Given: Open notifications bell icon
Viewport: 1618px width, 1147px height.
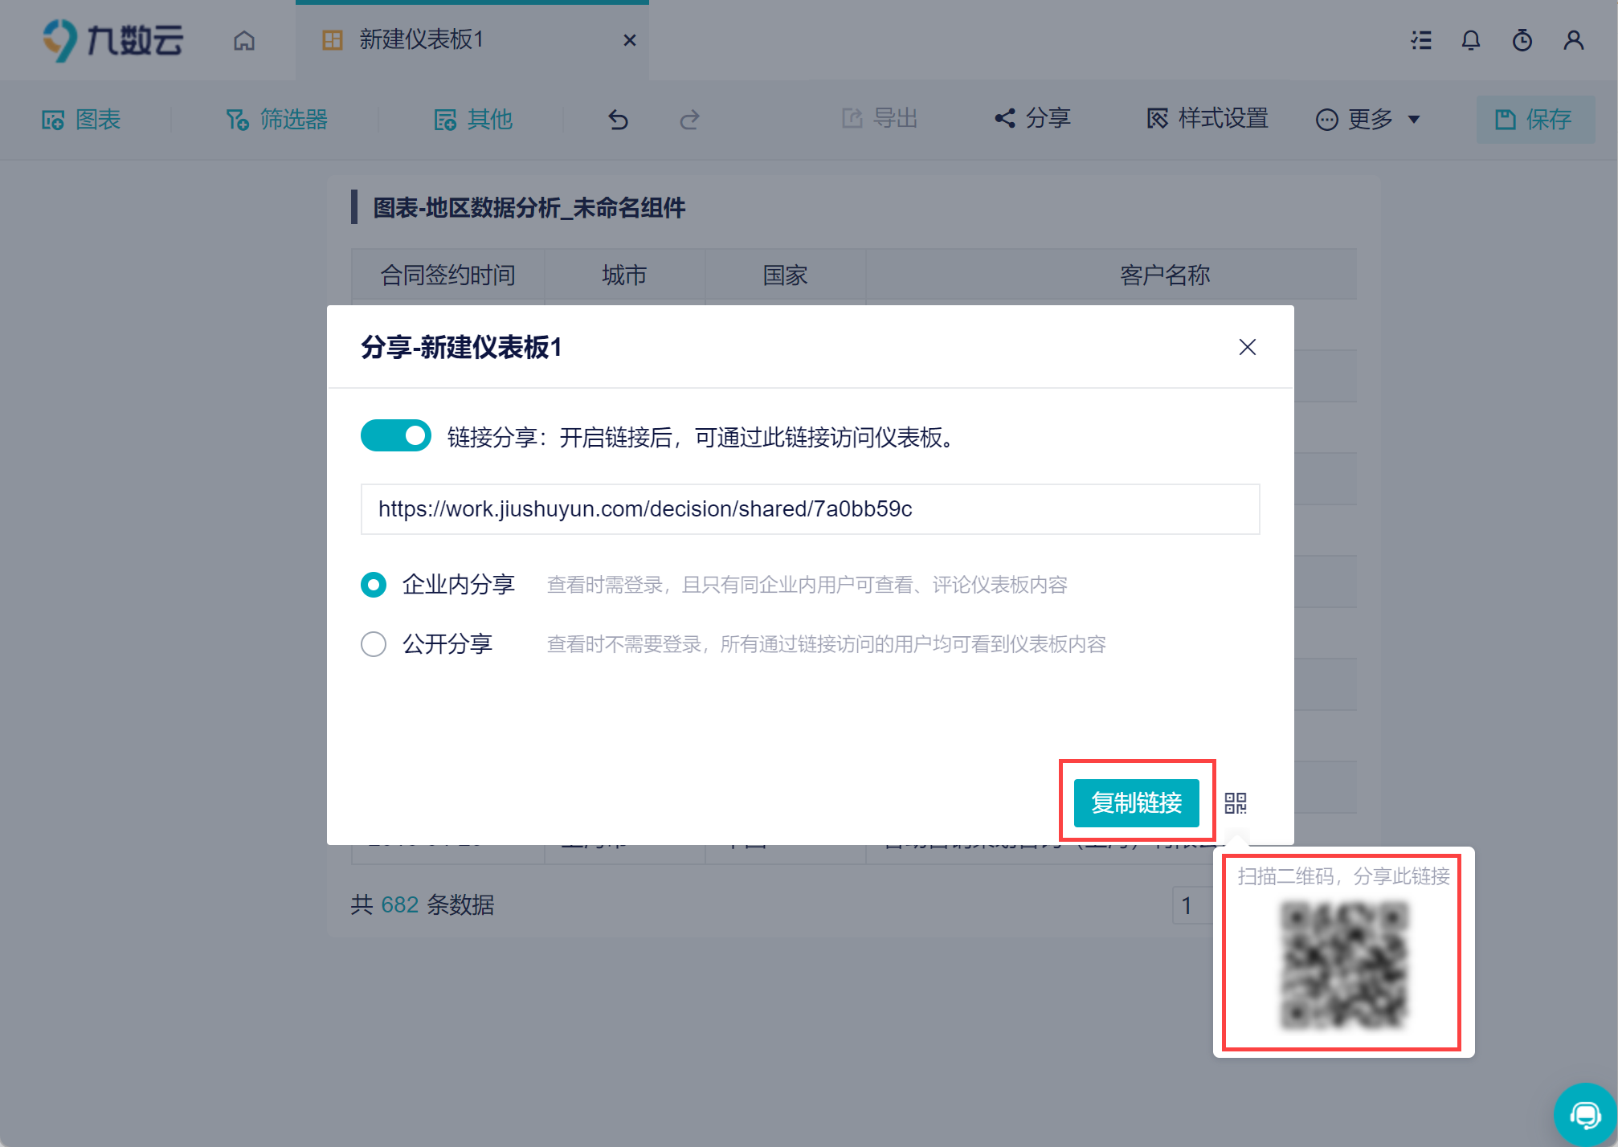Looking at the screenshot, I should [x=1470, y=40].
